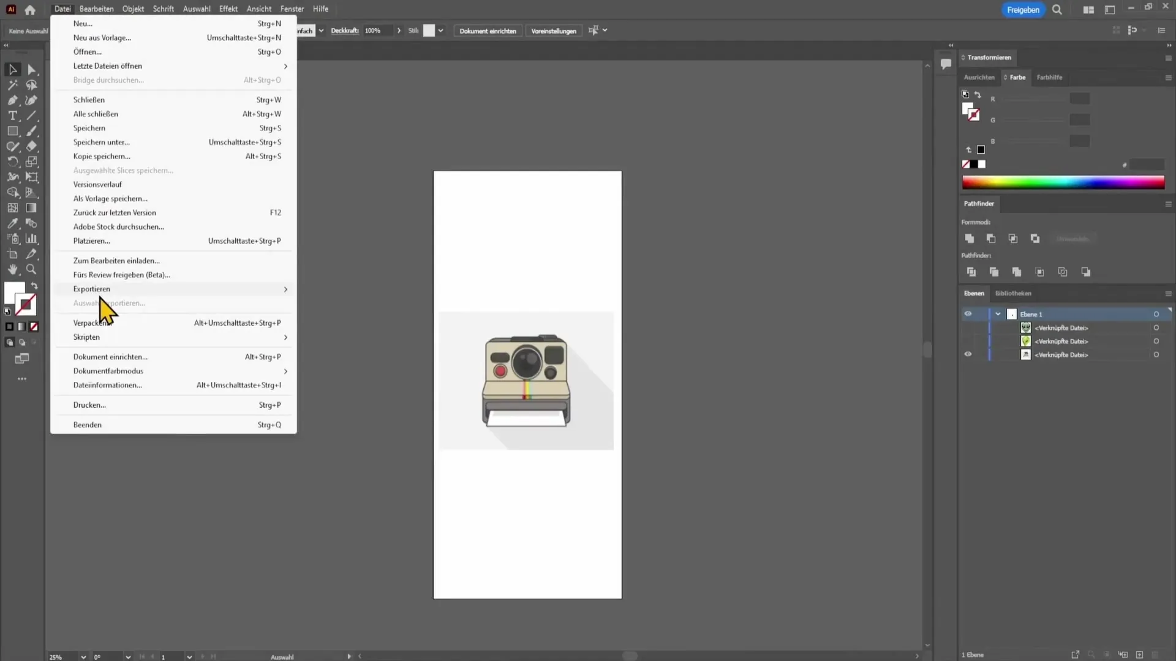Open the Pathfinder panel options menu
Viewport: 1176px width, 661px height.
click(x=1168, y=204)
